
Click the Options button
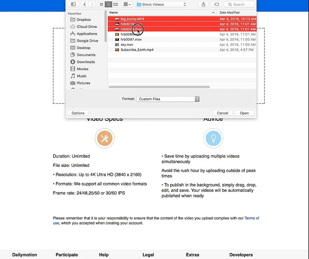78,113
